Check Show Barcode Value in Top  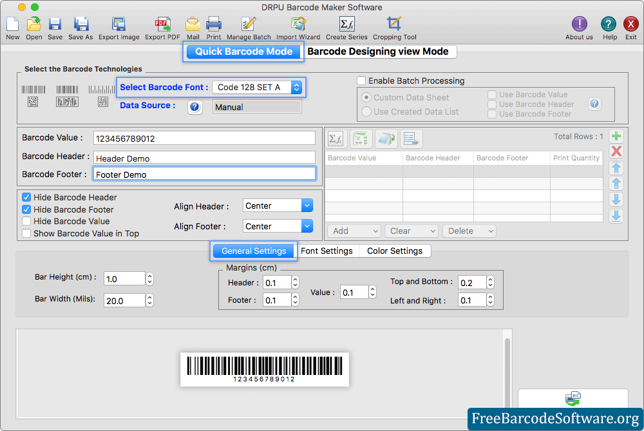[x=26, y=233]
